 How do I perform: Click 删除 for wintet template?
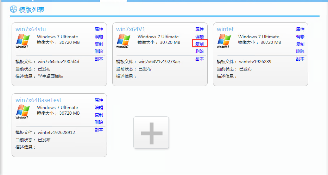pos(300,51)
